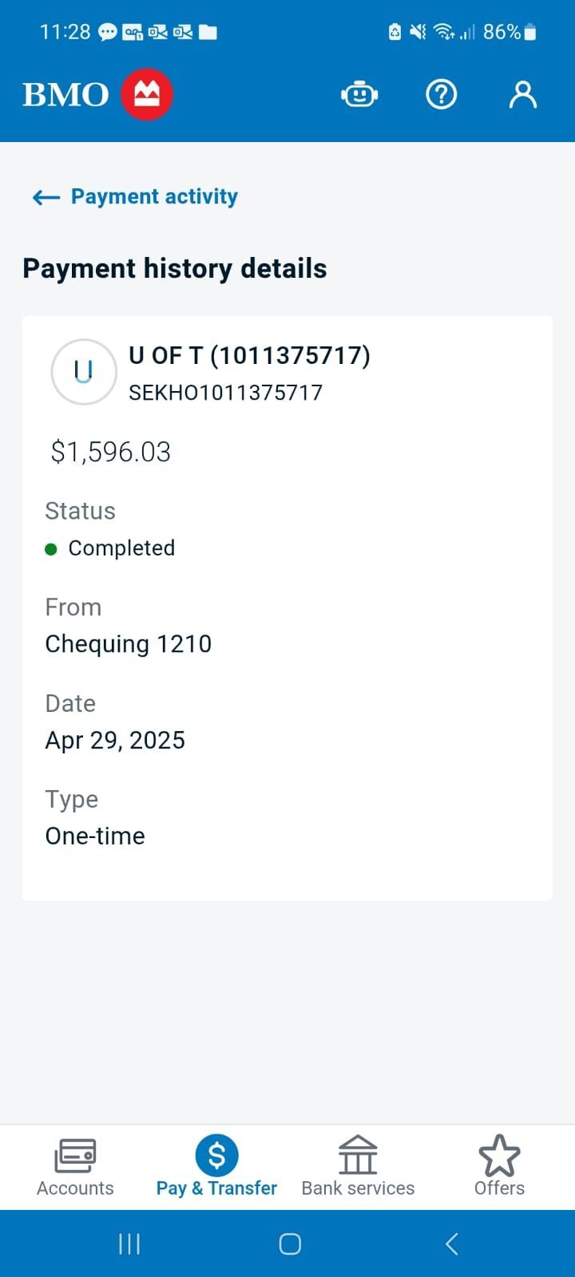Viewport: 575px width, 1277px height.
Task: Switch to the Offers tab
Action: point(499,1167)
